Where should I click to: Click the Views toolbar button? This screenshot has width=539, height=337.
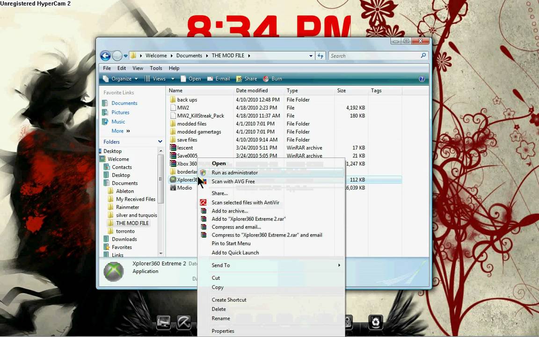(x=155, y=79)
